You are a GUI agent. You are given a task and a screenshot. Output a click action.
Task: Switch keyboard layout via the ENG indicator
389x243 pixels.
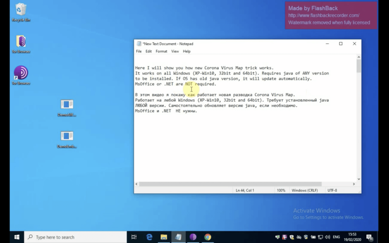(x=336, y=237)
